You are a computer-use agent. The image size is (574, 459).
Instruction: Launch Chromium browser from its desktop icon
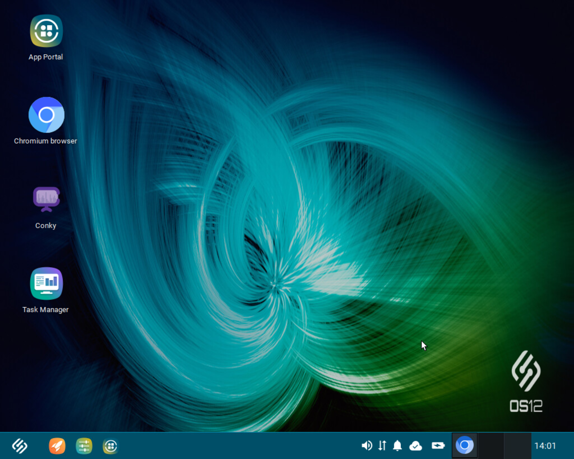coord(46,114)
